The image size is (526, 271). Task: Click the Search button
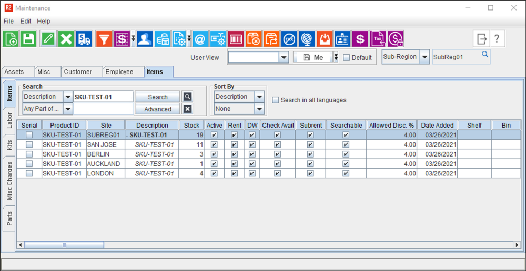(x=157, y=97)
